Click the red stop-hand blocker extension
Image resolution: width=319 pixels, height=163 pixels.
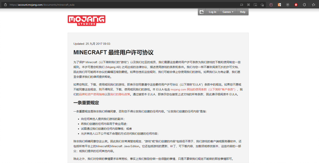pos(296,5)
